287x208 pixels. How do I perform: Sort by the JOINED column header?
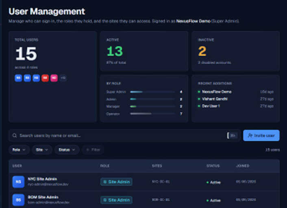243,166
